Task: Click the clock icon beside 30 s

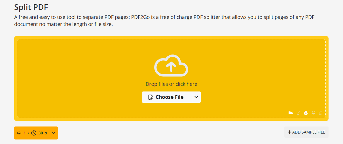Action: [34, 133]
